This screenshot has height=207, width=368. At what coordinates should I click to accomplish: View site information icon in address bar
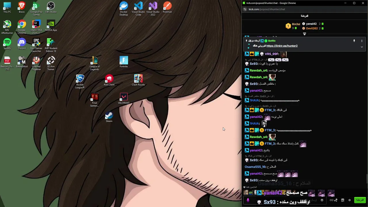click(245, 9)
